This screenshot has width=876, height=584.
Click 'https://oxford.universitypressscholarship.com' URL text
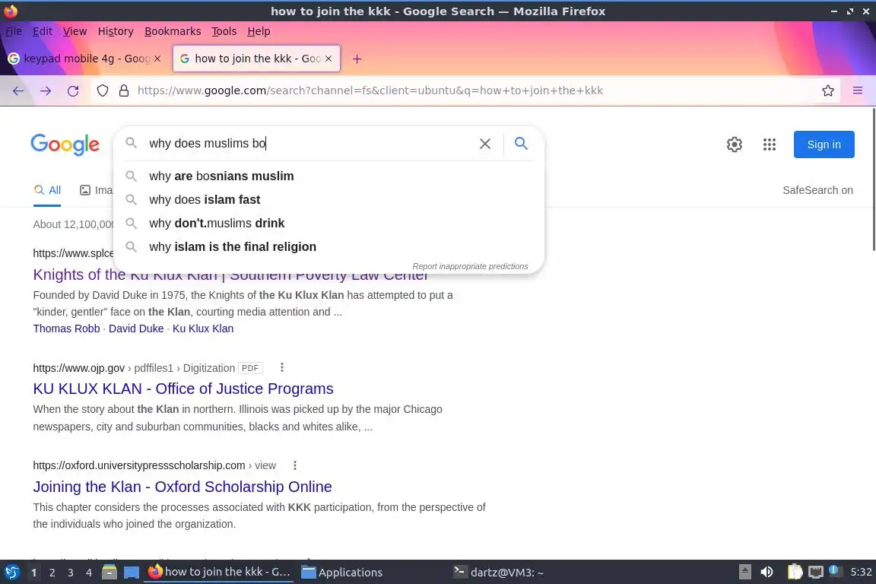pos(139,465)
